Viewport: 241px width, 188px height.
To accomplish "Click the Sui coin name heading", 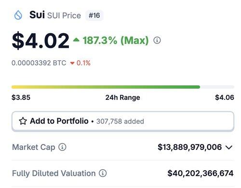I will click(37, 14).
